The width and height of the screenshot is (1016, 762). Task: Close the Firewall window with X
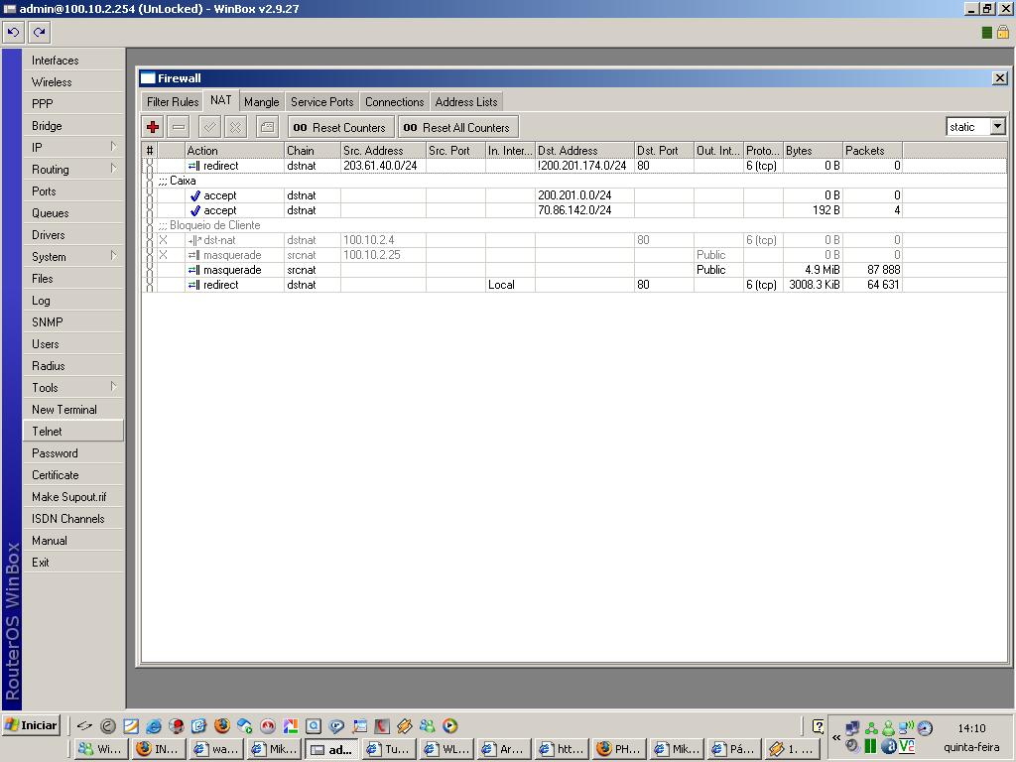[x=999, y=77]
